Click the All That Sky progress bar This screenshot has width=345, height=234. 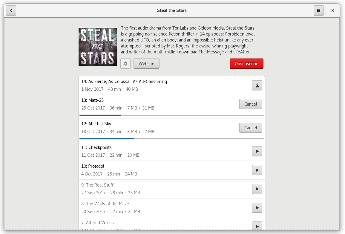pos(172,139)
